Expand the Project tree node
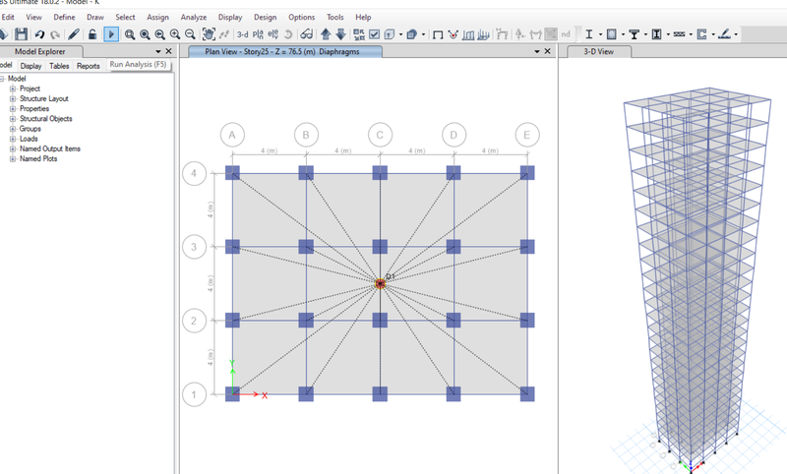This screenshot has width=787, height=474. [13, 89]
